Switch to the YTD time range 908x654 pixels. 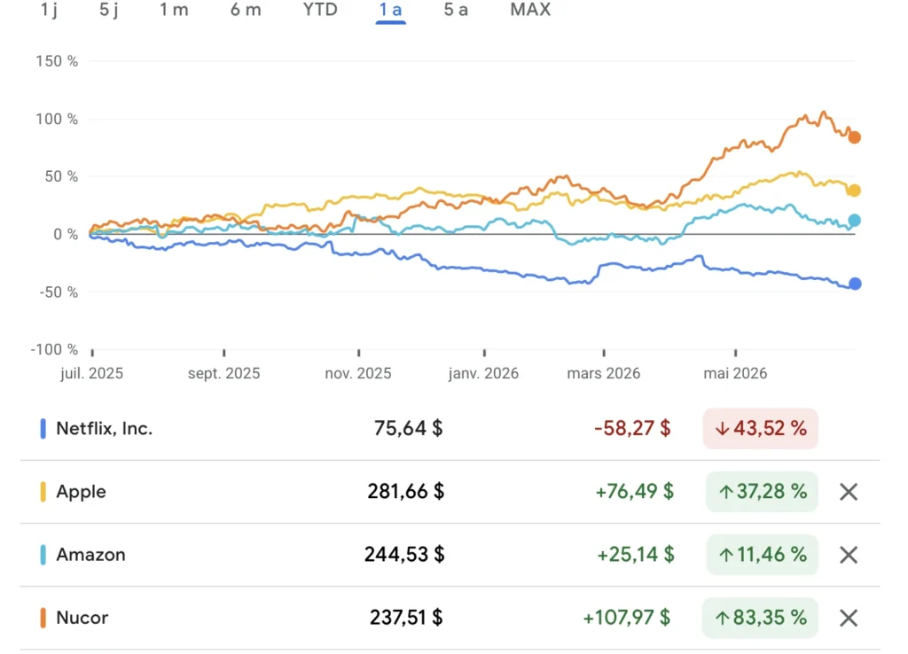point(320,10)
